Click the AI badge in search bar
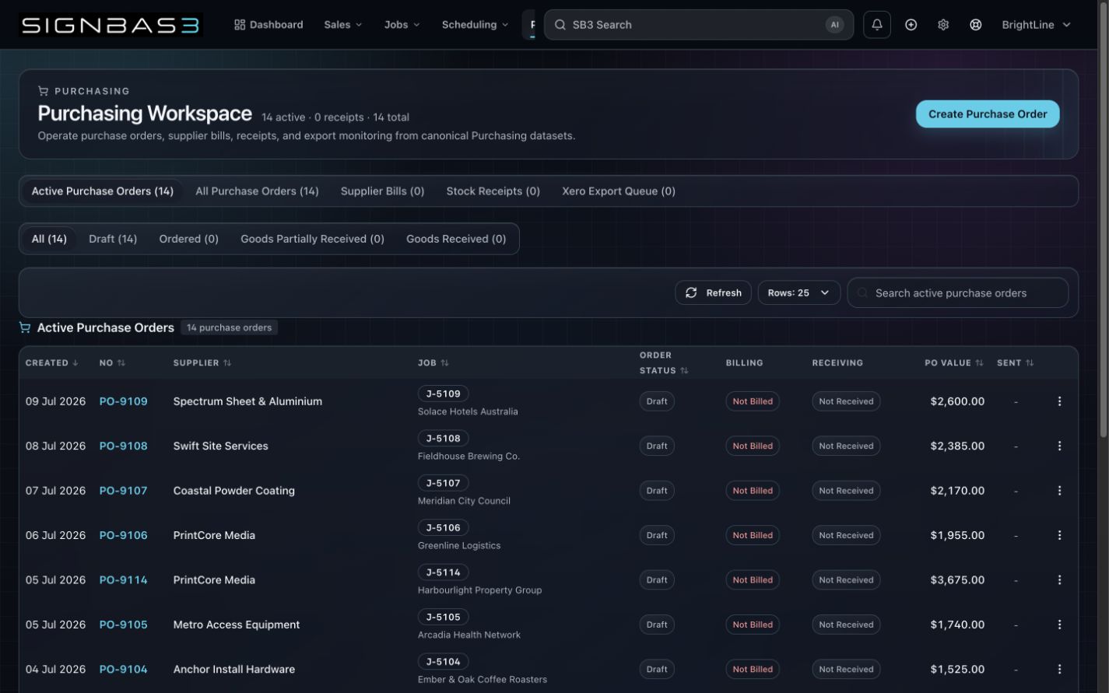 click(834, 25)
